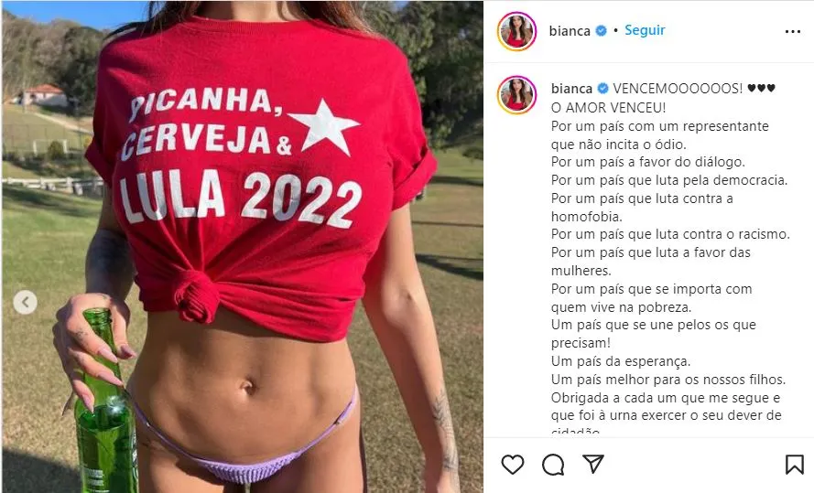Viewport: 814px width, 493px height.
Task: Open comments via the speech bubble icon
Action: pyautogui.click(x=553, y=465)
